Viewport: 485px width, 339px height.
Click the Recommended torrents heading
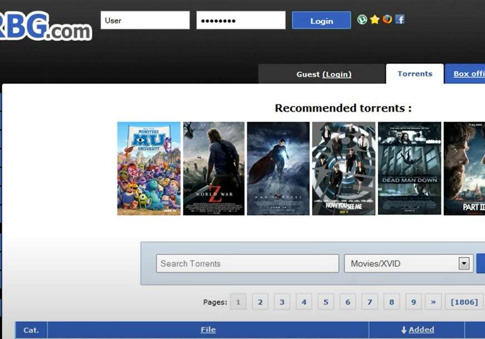(x=343, y=108)
